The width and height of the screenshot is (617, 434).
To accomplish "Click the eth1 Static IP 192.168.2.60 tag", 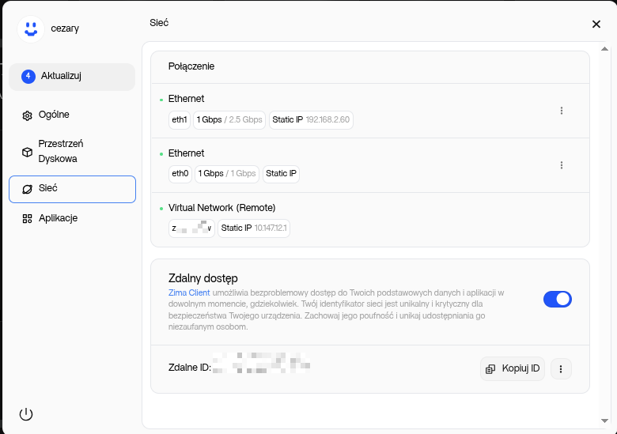I will [x=310, y=120].
